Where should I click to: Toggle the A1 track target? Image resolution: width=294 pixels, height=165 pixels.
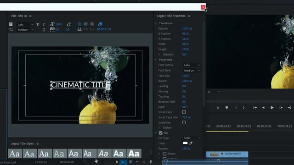[123, 162]
